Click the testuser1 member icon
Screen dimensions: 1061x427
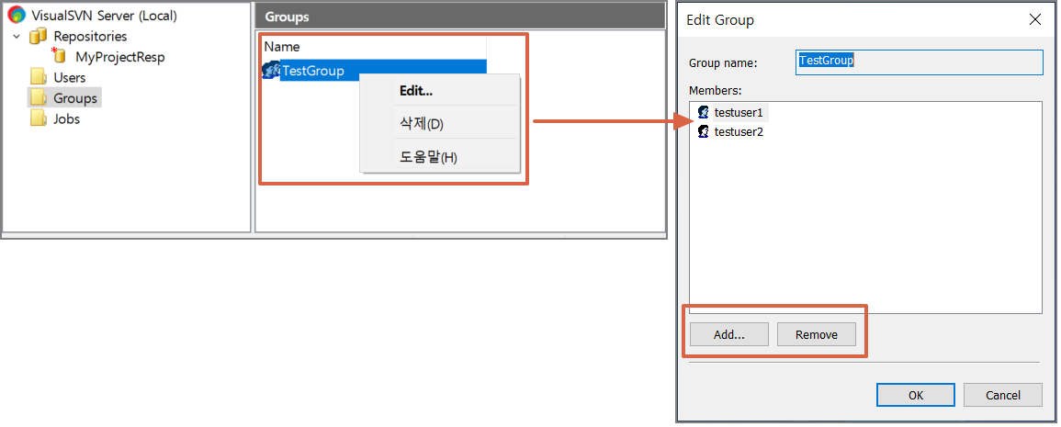(x=703, y=112)
